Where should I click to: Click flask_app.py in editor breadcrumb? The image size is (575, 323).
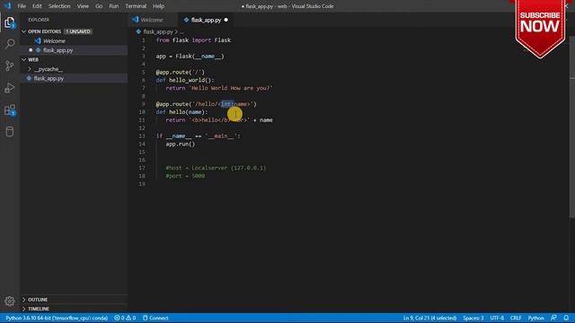[x=158, y=32]
